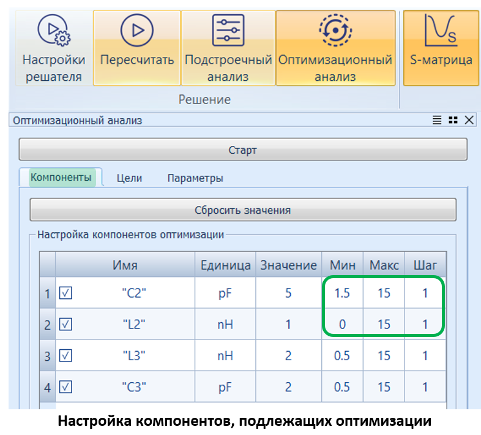Select the Мин cell for C2
This screenshot has width=481, height=435.
[x=342, y=293]
